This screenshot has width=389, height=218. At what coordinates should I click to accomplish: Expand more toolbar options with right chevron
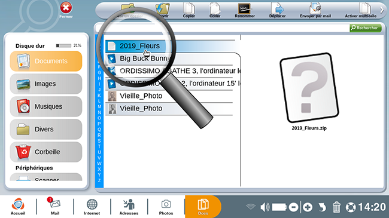click(382, 10)
